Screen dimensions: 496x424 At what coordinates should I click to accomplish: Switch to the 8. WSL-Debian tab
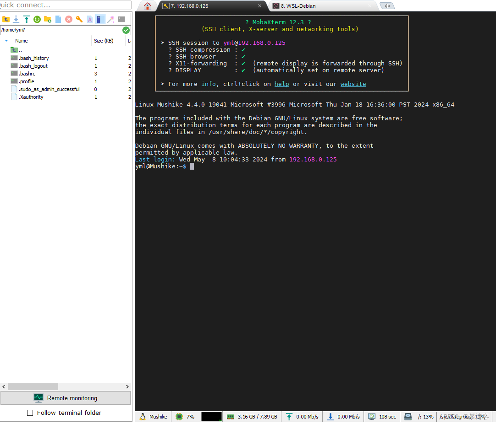[324, 5]
